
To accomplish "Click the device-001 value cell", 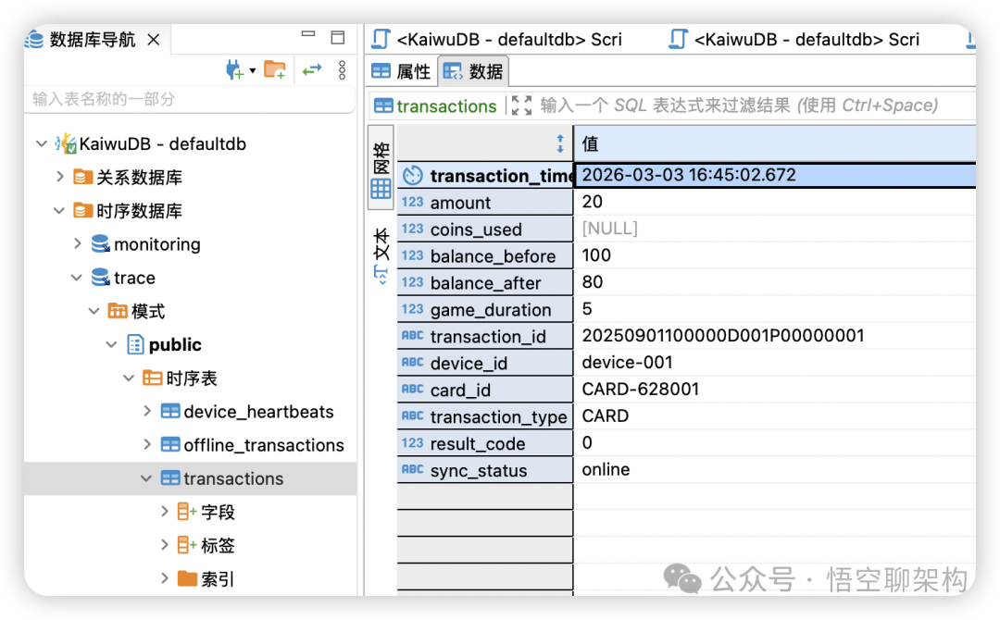I will [x=776, y=362].
